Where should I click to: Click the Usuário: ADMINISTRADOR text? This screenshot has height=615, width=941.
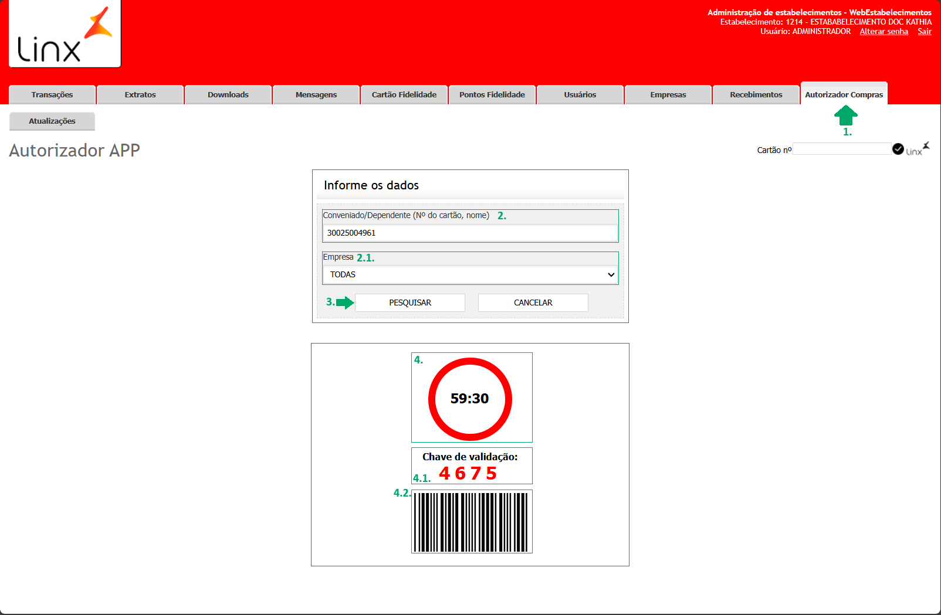(805, 32)
